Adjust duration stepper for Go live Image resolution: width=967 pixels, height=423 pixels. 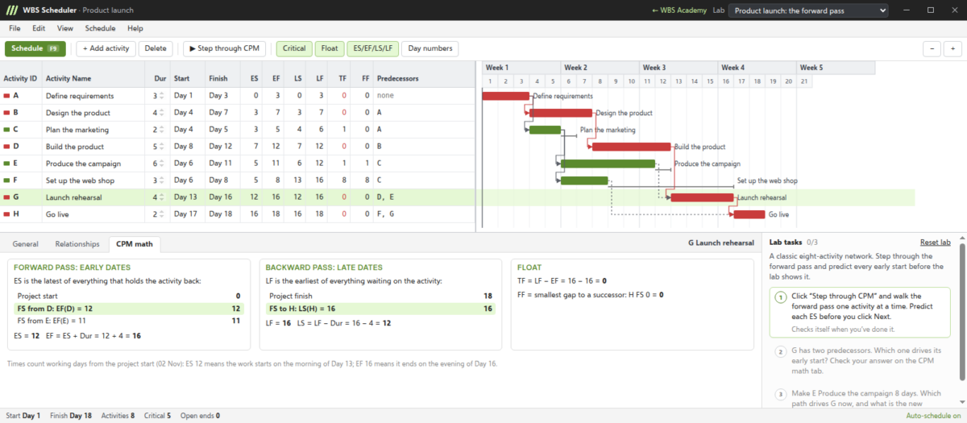(x=161, y=214)
